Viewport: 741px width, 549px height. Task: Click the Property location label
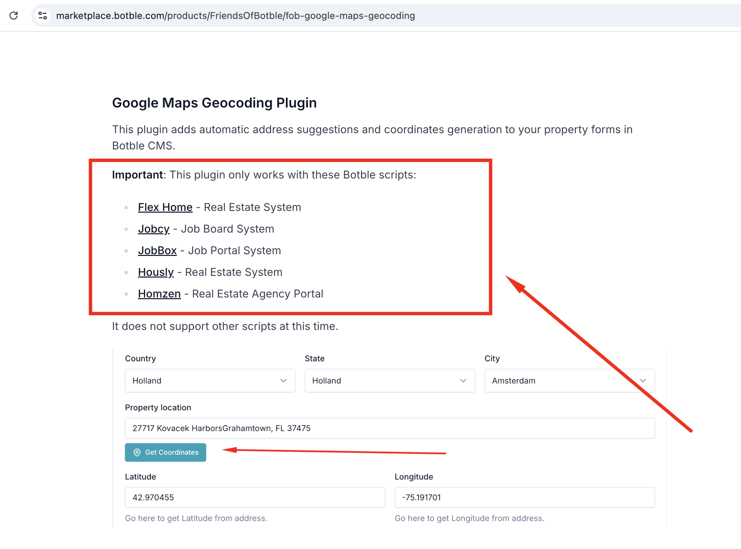(x=158, y=407)
